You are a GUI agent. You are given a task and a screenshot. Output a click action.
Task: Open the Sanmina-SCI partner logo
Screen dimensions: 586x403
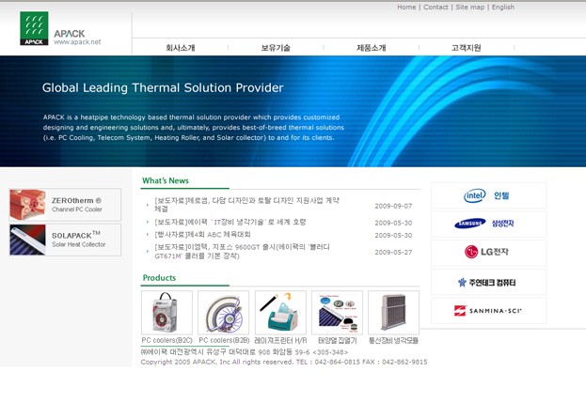(x=488, y=310)
